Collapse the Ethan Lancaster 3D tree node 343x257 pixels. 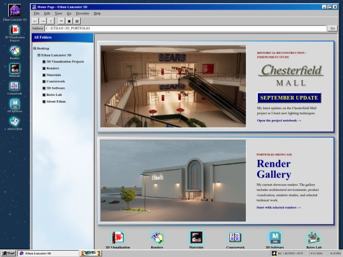[x=39, y=55]
